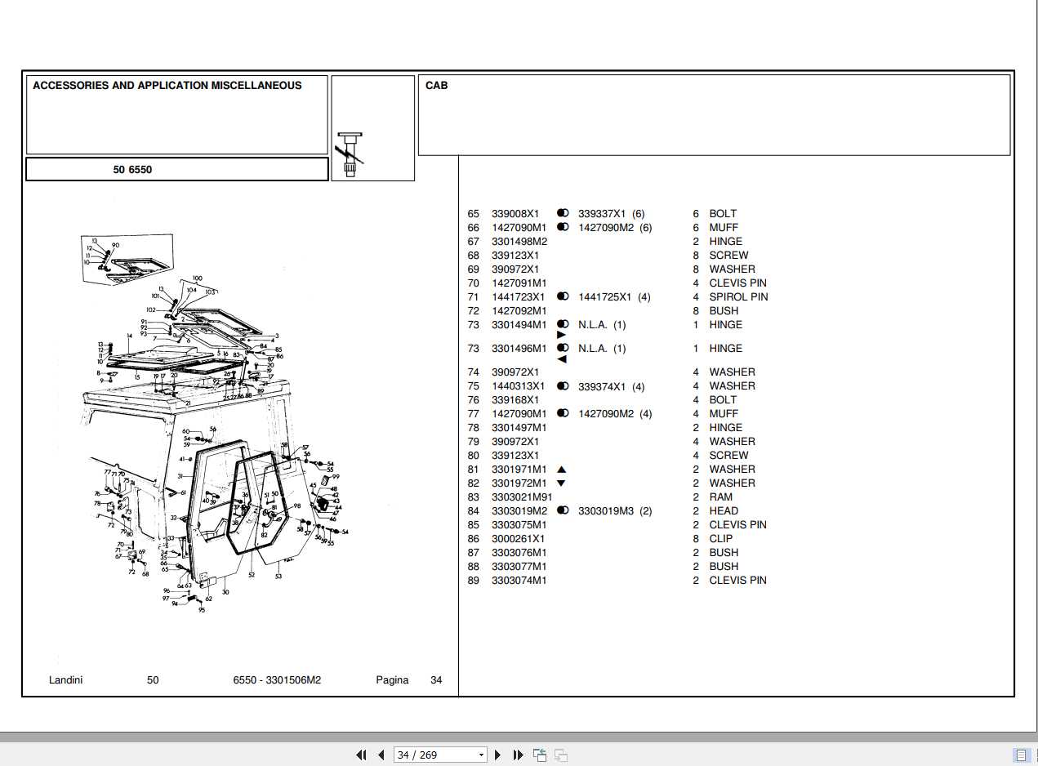The width and height of the screenshot is (1038, 766).
Task: Click the go-to-next-view icon beside it
Action: coord(561,755)
